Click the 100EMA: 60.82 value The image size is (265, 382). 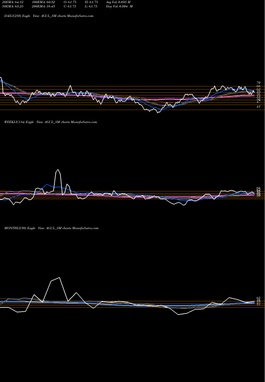pyautogui.click(x=43, y=2)
